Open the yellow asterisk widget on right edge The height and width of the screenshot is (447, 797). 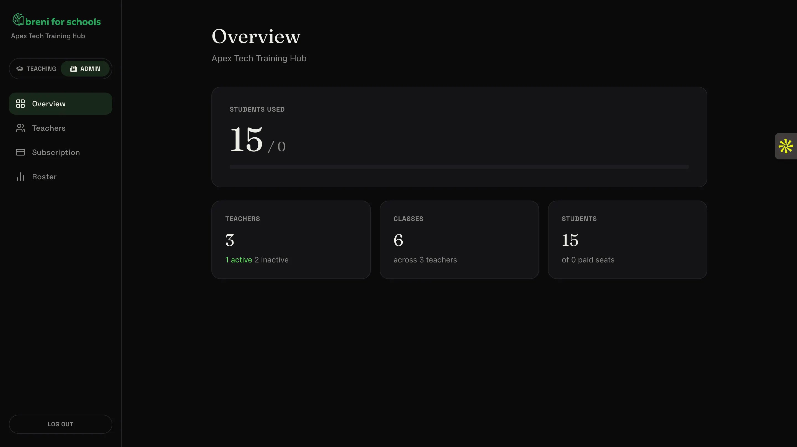[786, 146]
